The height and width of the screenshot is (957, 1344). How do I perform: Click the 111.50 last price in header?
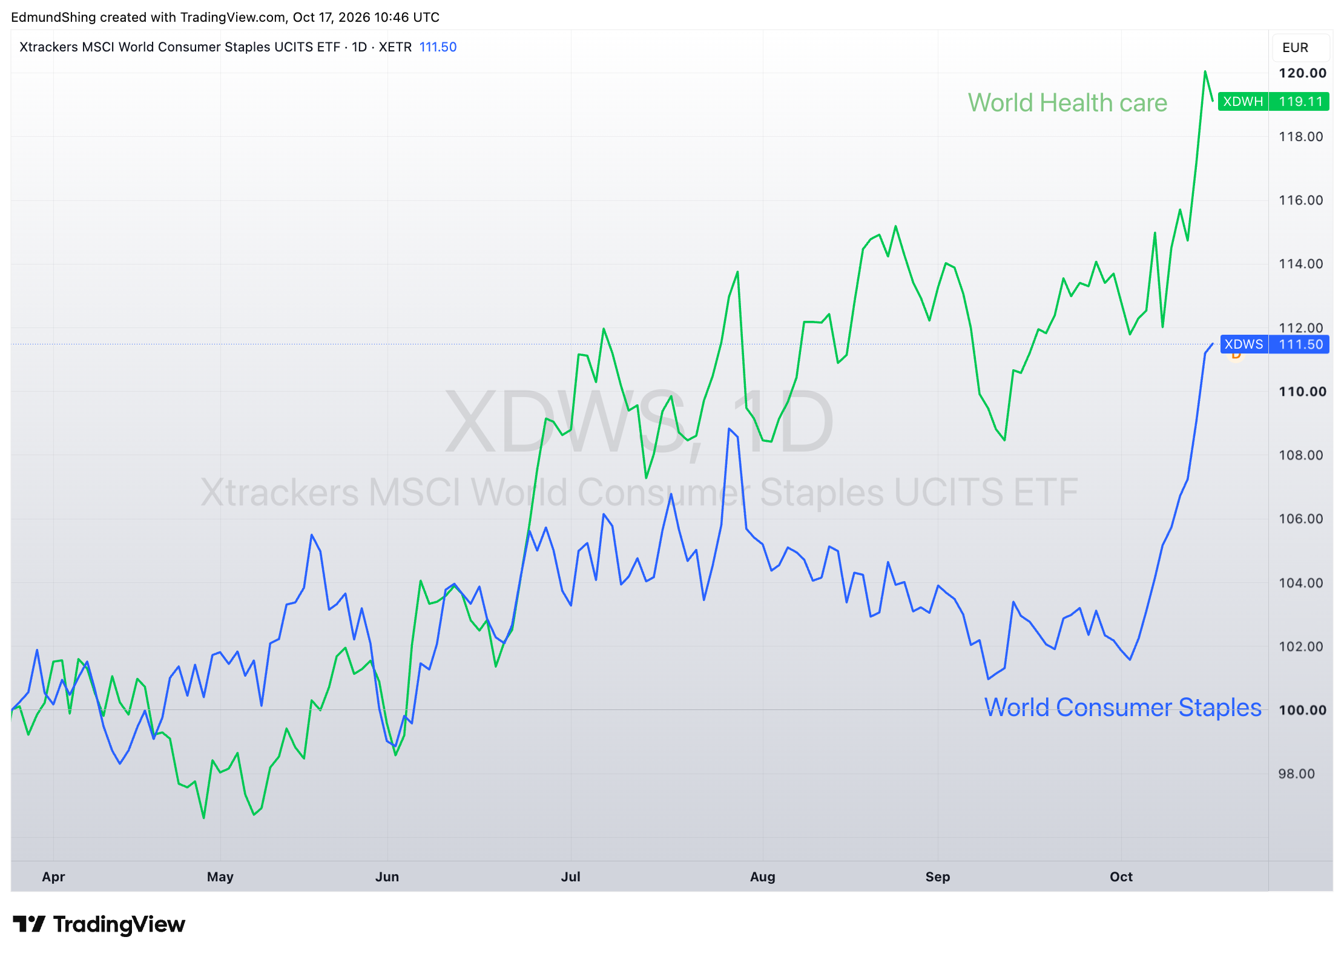click(x=438, y=47)
